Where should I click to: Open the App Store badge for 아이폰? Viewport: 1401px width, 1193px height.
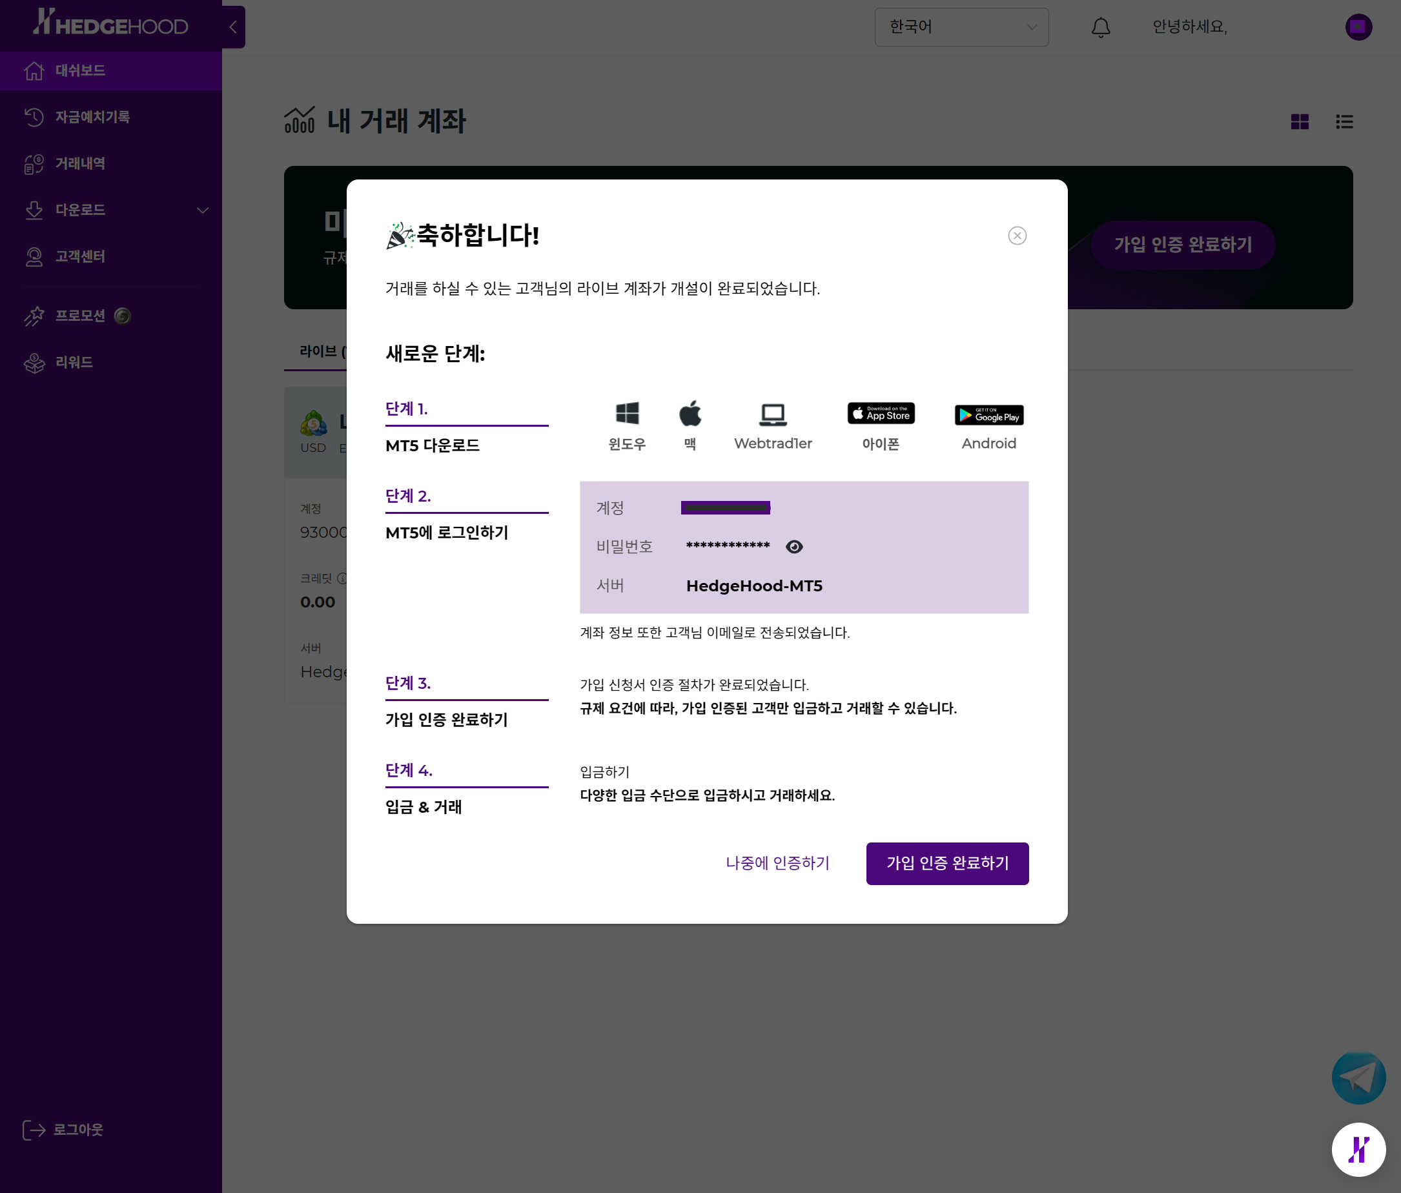pyautogui.click(x=881, y=413)
